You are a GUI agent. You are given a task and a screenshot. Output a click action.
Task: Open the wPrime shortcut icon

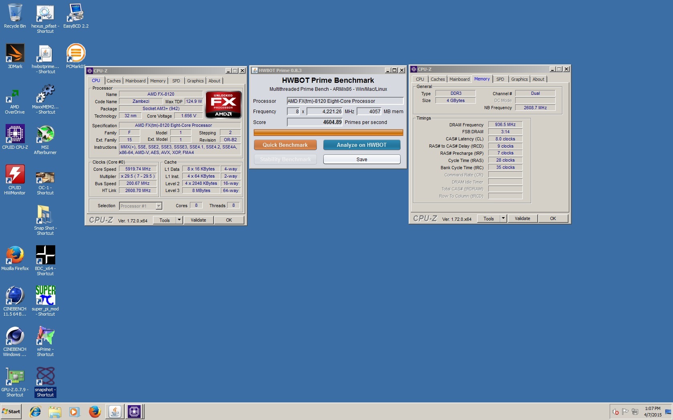[x=45, y=341]
